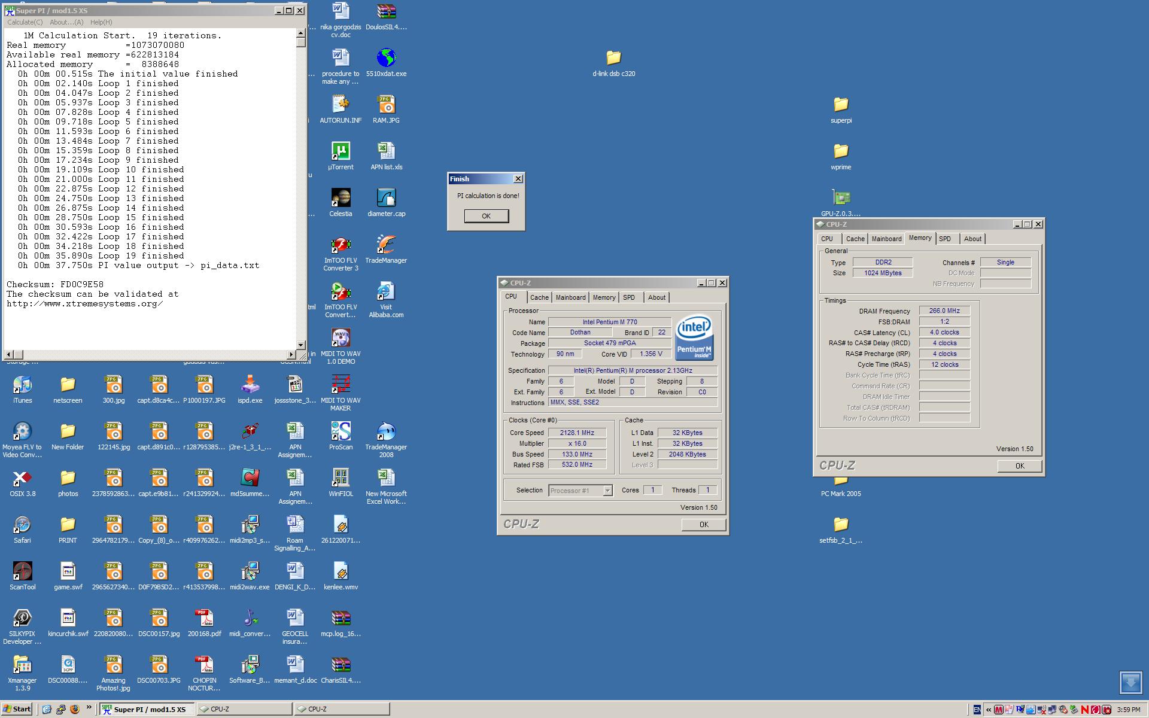This screenshot has width=1149, height=718.
Task: Open the About...(A) menu in Super PI
Action: pyautogui.click(x=66, y=22)
